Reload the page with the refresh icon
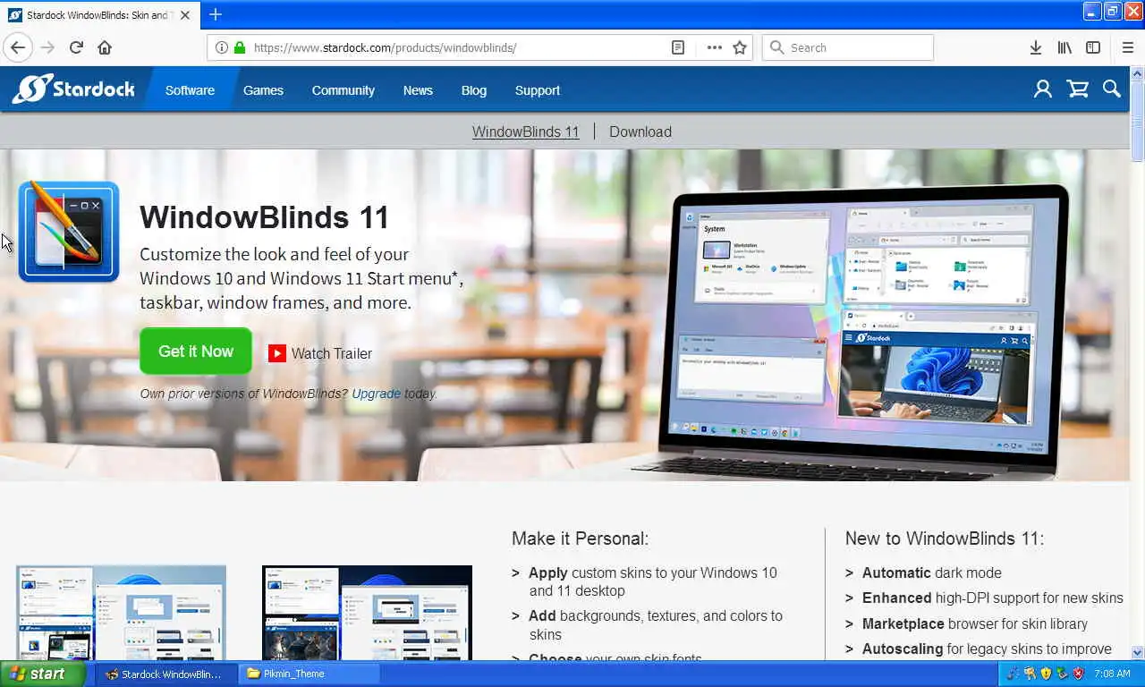 [76, 47]
